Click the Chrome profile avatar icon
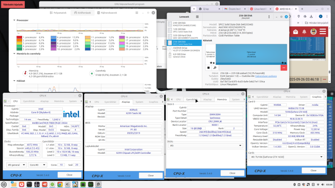This screenshot has height=188, width=335. tap(320, 16)
